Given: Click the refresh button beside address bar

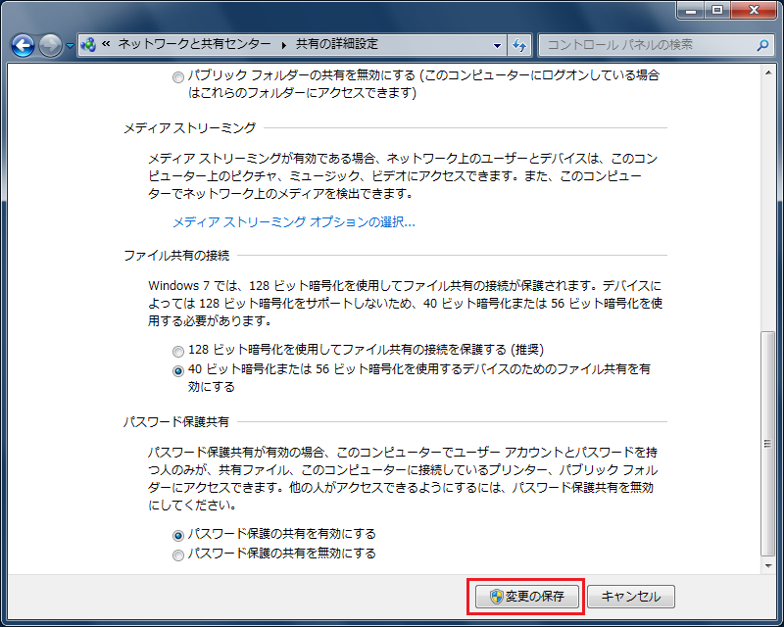Looking at the screenshot, I should pyautogui.click(x=520, y=45).
